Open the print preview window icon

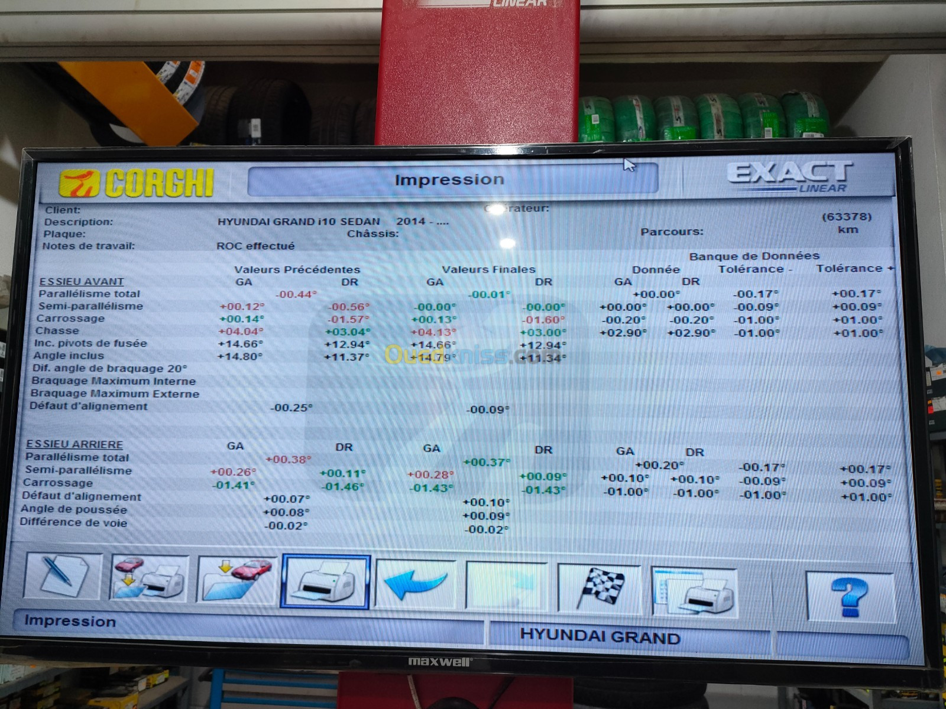tap(694, 592)
